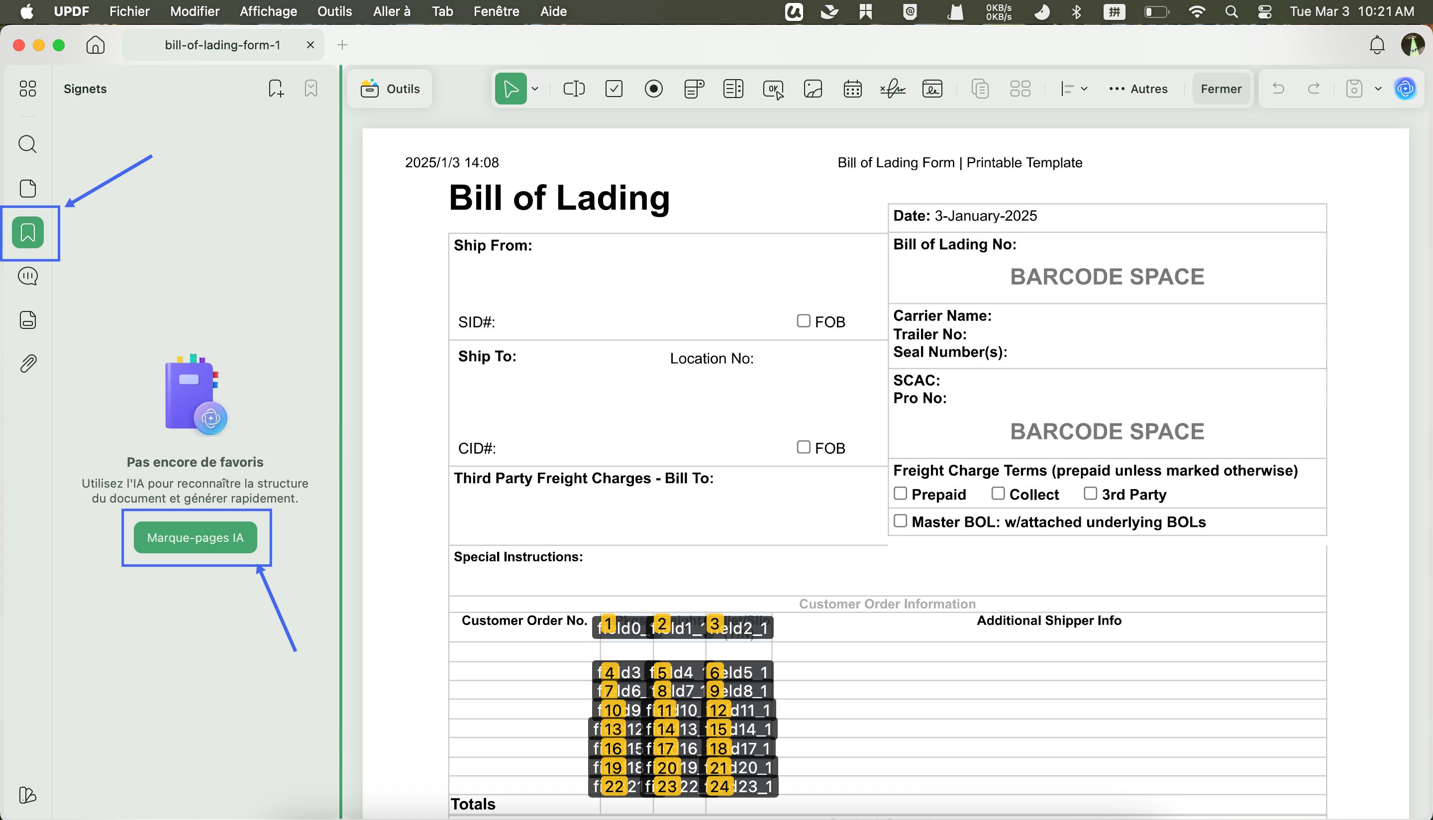Open the Fichier menu
The height and width of the screenshot is (820, 1433).
[x=129, y=11]
